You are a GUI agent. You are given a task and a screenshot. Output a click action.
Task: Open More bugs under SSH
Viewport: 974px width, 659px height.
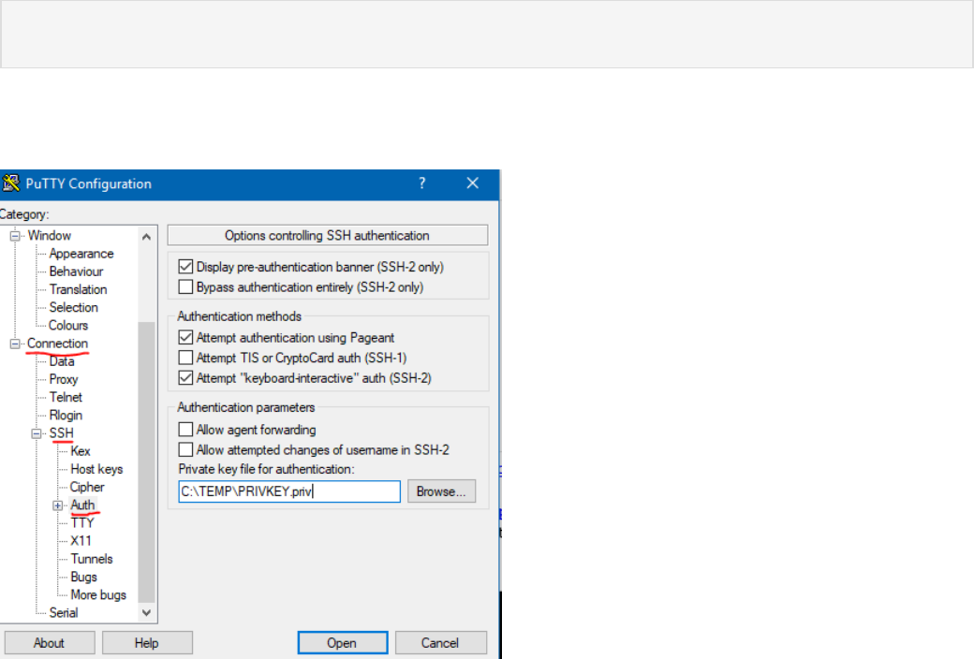tap(98, 595)
